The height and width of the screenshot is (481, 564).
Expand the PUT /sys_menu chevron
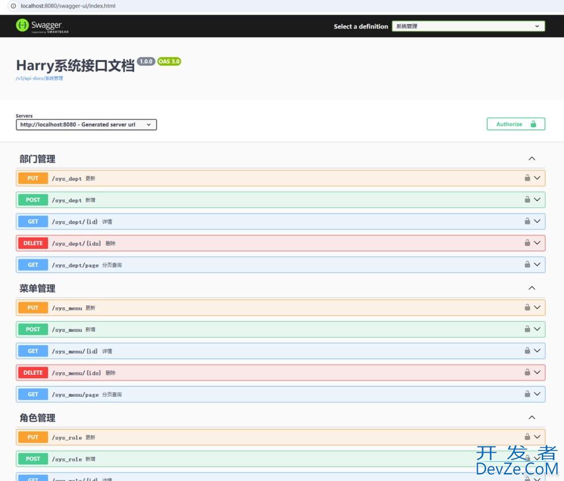point(537,308)
